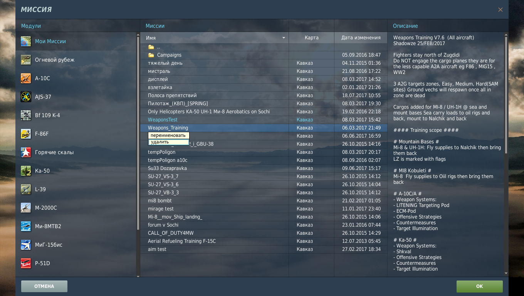Click the ОТМЕНА button
This screenshot has width=524, height=296.
click(x=44, y=286)
